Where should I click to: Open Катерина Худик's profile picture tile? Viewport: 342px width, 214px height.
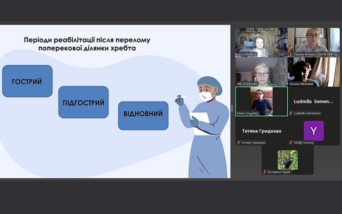pos(287,159)
